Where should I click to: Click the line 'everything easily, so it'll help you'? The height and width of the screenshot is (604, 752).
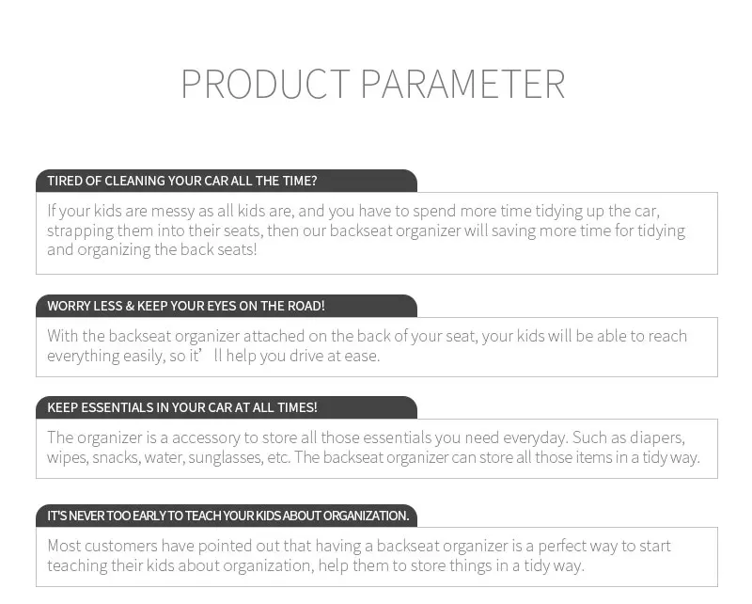[x=213, y=356]
